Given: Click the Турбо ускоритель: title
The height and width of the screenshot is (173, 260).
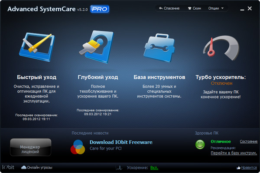Looking at the screenshot, I should pyautogui.click(x=221, y=77).
